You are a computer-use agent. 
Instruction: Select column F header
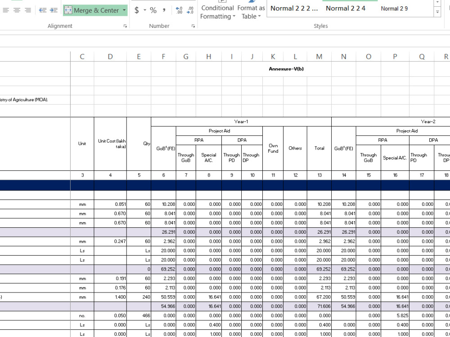coord(163,57)
